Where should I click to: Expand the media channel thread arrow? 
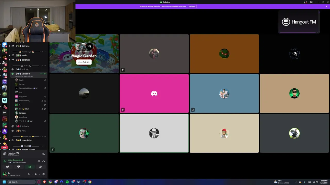coord(10,55)
